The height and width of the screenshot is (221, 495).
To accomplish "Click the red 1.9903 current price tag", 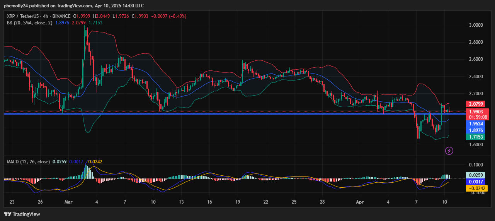I will [477, 111].
